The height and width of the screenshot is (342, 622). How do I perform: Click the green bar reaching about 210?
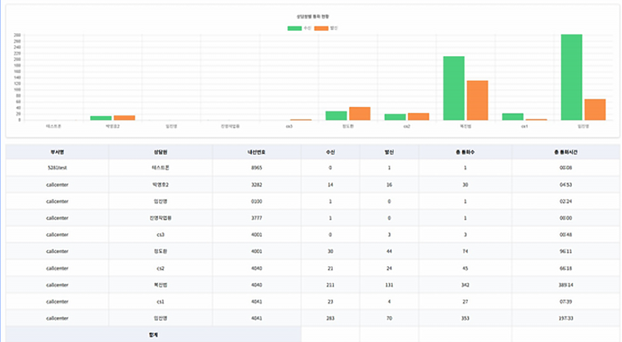[x=454, y=88]
